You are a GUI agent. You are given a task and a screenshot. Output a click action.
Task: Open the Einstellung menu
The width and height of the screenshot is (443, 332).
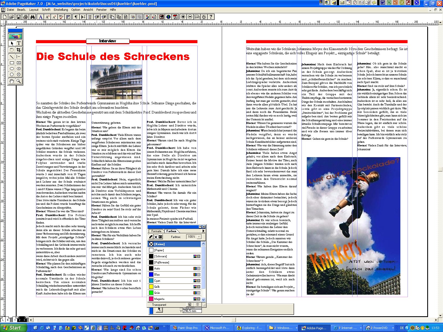pyautogui.click(x=61, y=10)
